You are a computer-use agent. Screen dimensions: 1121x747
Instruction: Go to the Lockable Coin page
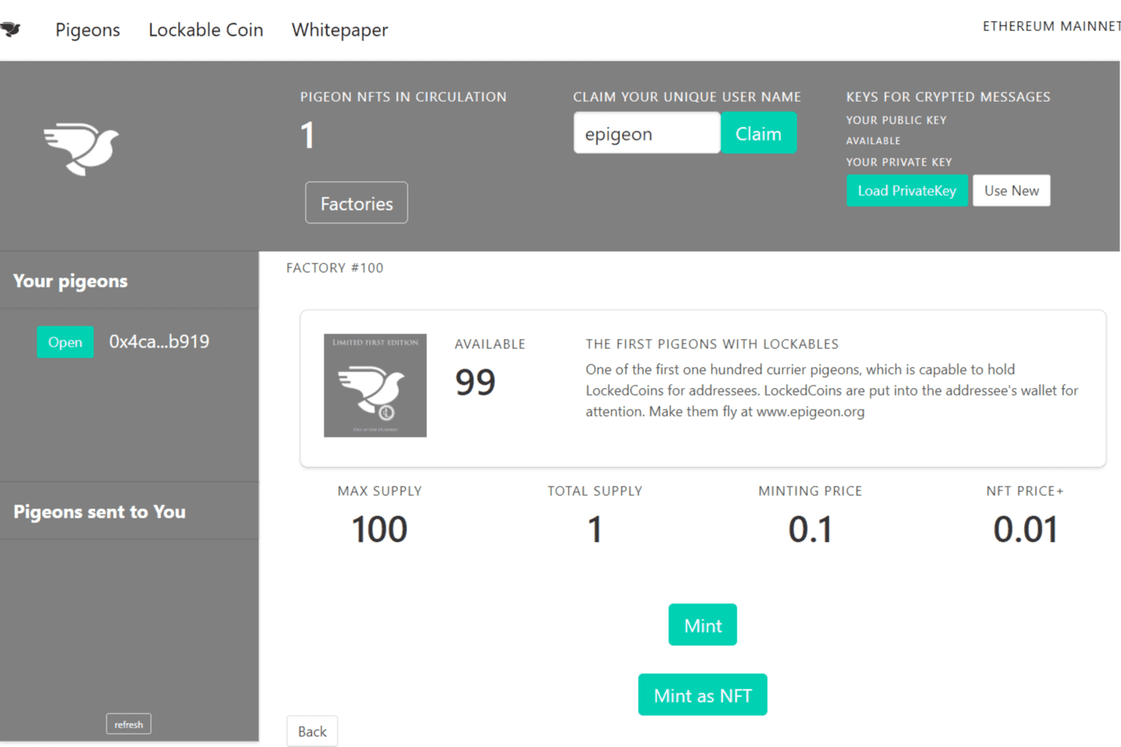(x=205, y=30)
